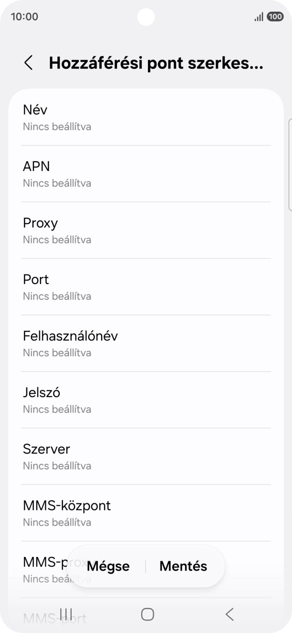Tap the signal strength icon

pyautogui.click(x=258, y=16)
